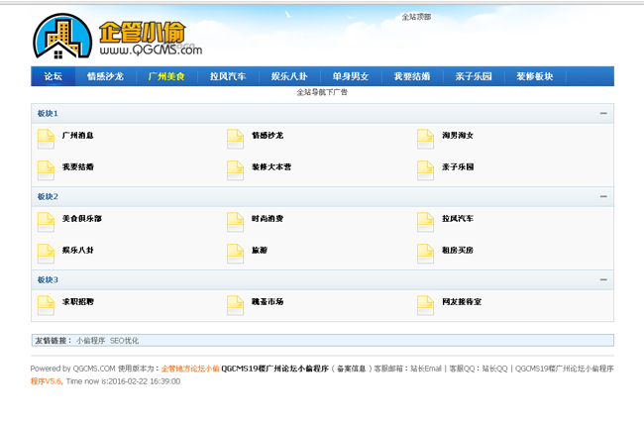644x424 pixels.
Task: Click folder icon next to 跳蚤市场
Action: [x=236, y=305]
